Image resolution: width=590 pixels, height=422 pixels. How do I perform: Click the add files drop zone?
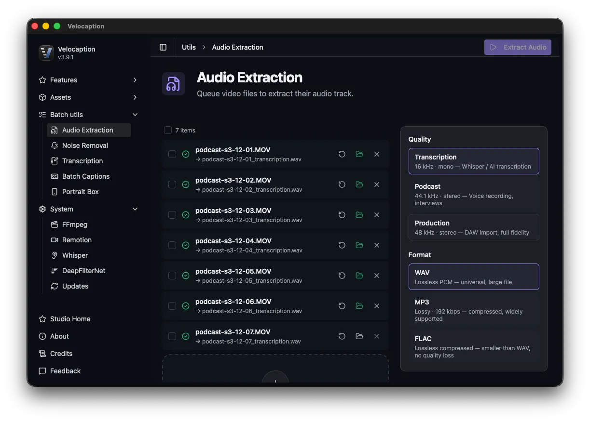click(x=275, y=369)
